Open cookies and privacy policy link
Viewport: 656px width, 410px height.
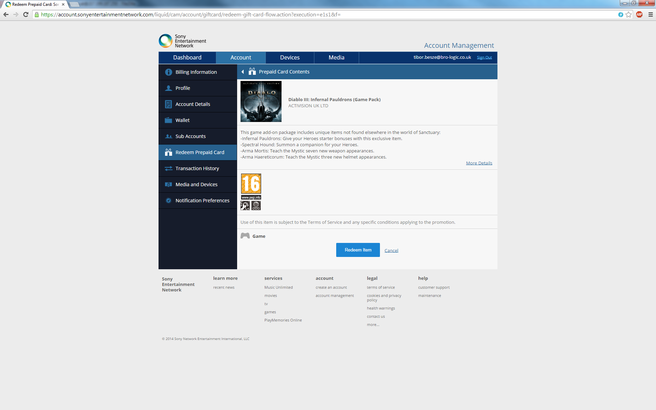click(384, 298)
